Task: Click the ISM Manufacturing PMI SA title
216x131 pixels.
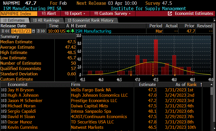Action: tap(32, 8)
